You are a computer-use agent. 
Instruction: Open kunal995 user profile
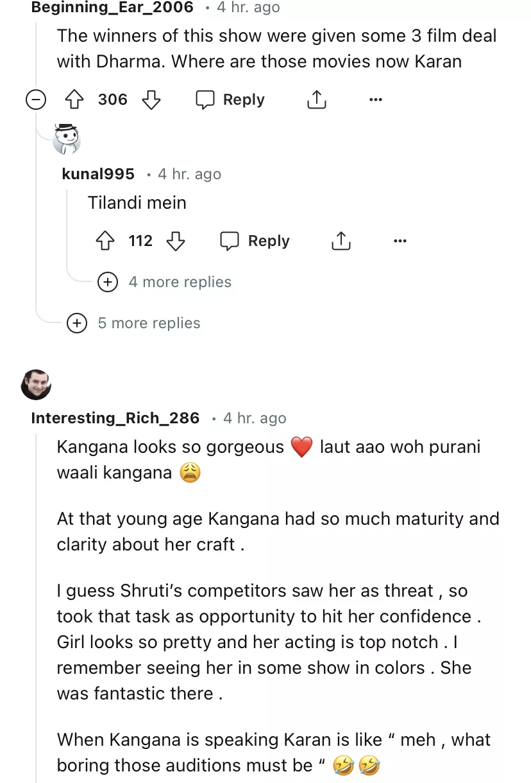tap(98, 174)
